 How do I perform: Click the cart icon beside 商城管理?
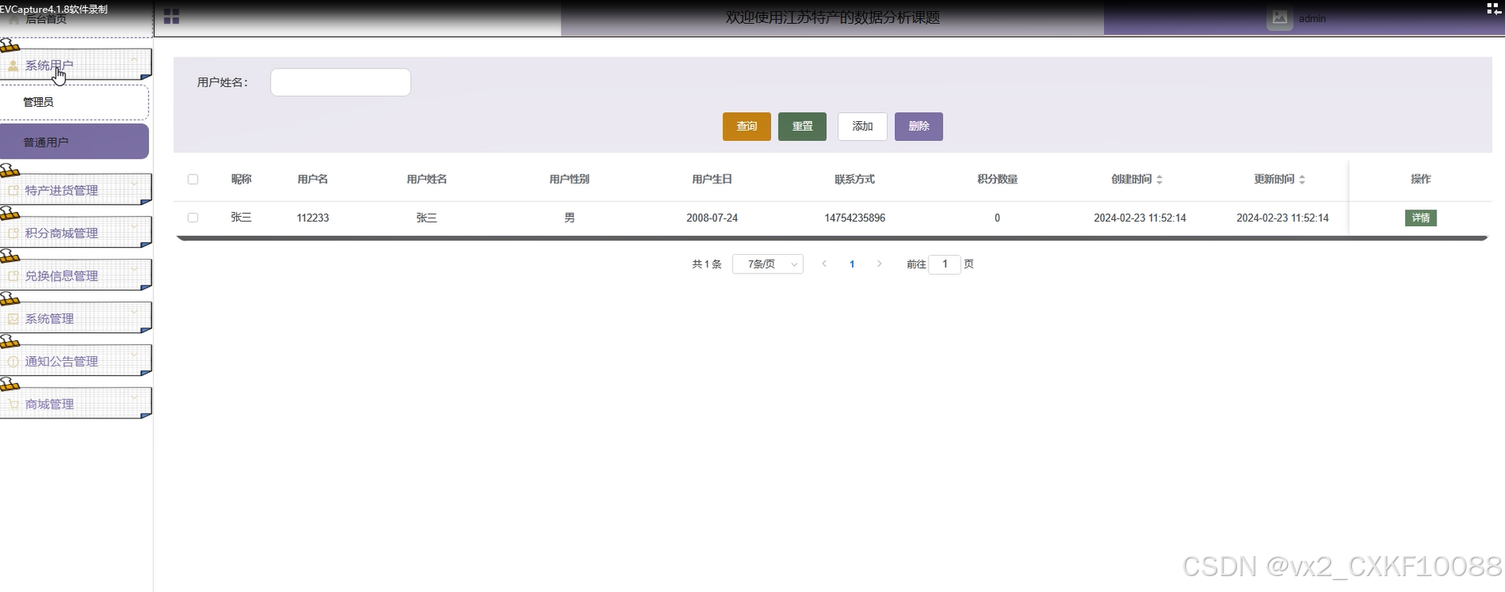click(x=14, y=404)
